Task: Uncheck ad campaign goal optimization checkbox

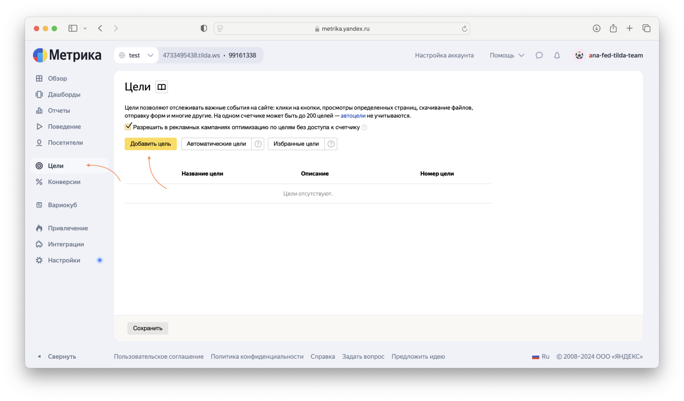Action: pyautogui.click(x=128, y=127)
